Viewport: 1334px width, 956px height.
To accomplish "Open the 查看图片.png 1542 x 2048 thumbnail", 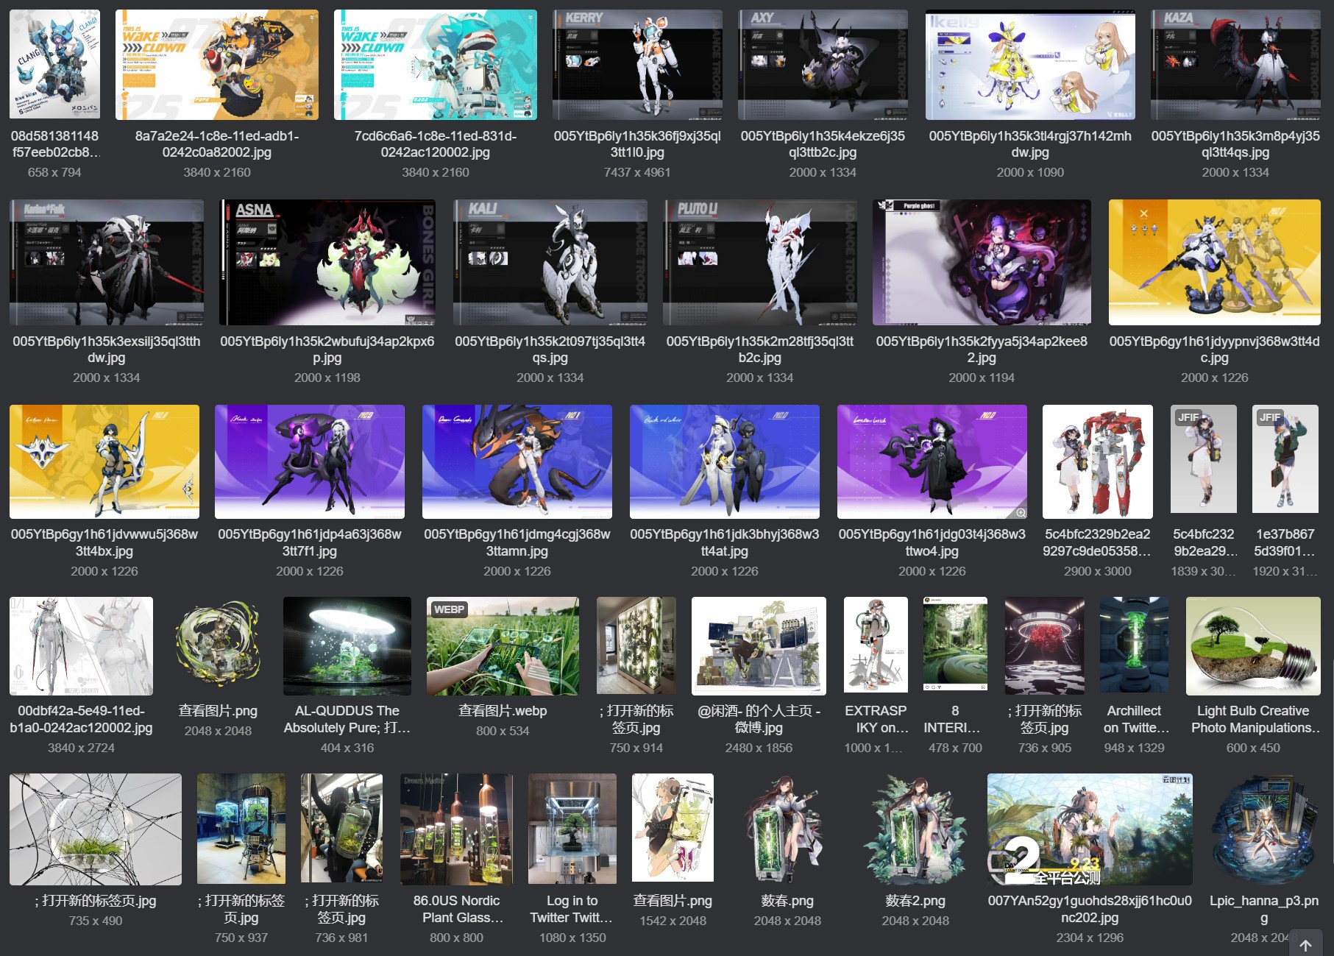I will (673, 829).
